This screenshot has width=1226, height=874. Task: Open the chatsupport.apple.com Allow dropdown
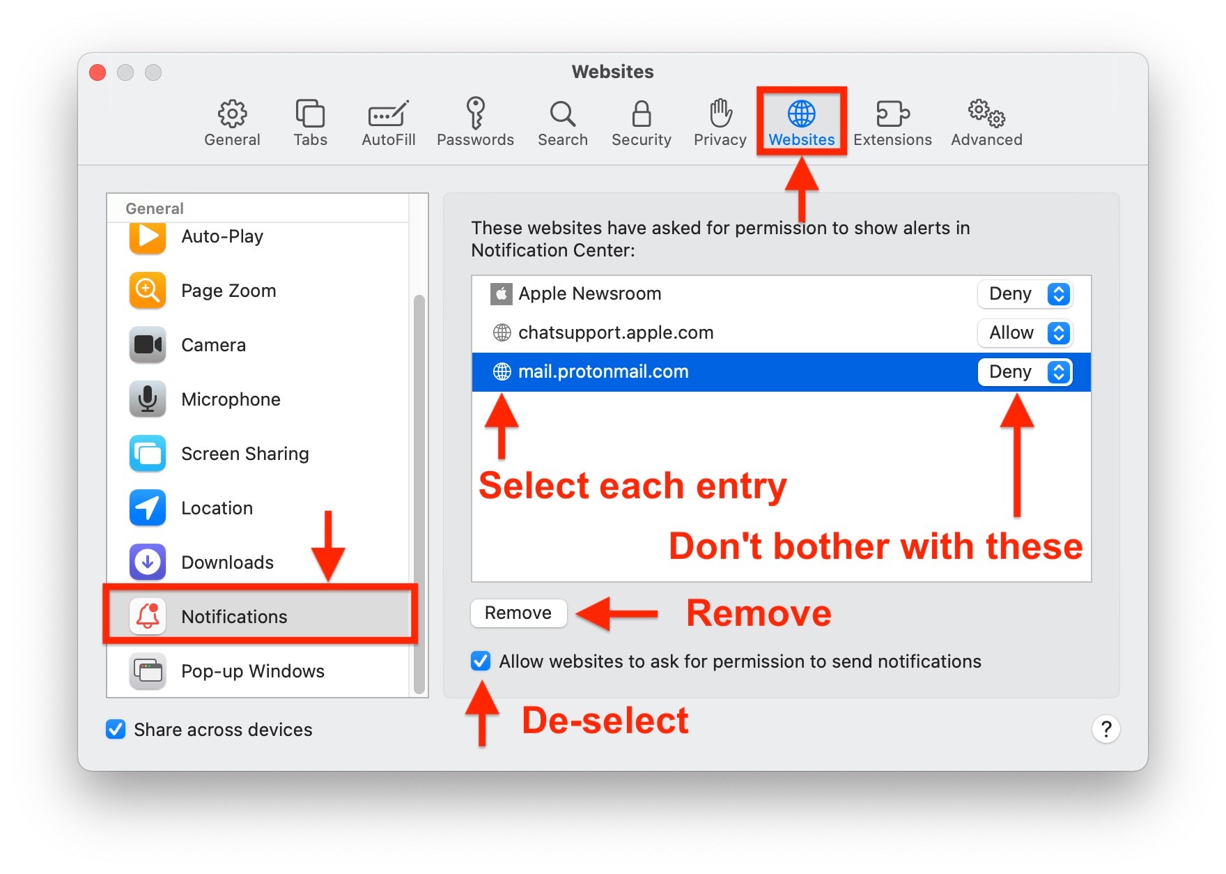(1025, 332)
